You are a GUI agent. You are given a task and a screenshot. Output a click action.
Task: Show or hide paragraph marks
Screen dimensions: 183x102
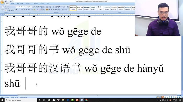tap(67, 7)
